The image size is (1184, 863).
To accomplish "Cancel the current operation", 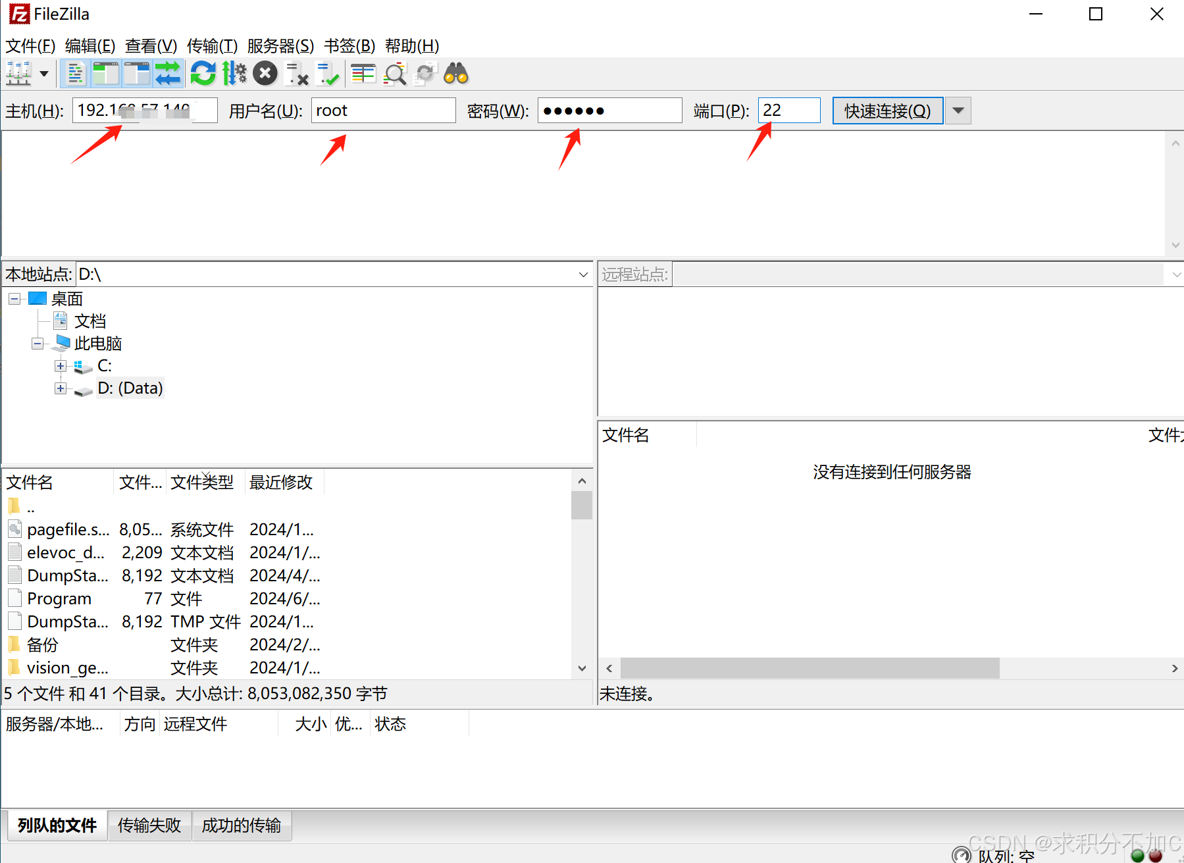I will coord(265,74).
